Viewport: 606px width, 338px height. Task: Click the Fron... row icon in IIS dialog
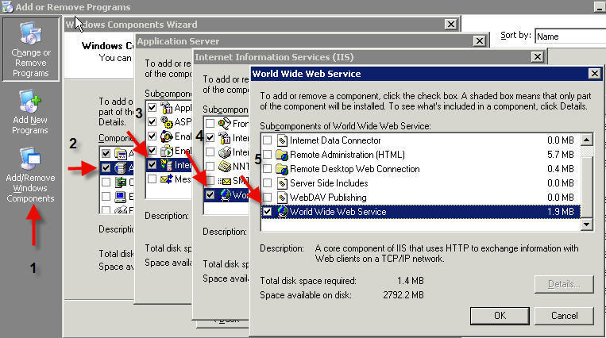point(225,124)
